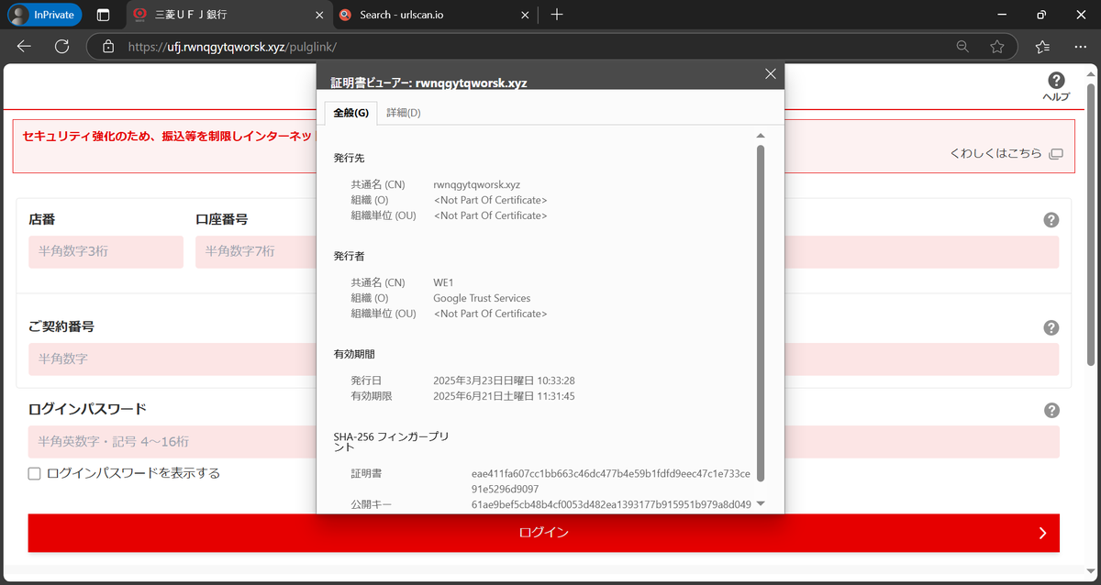
Task: Close the certificate viewer dialog
Action: click(771, 74)
